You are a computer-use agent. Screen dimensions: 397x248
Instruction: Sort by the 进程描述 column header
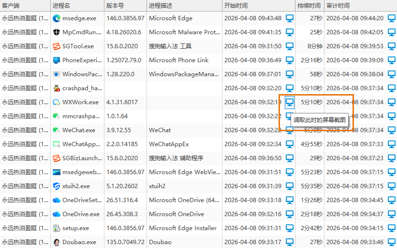click(x=184, y=6)
